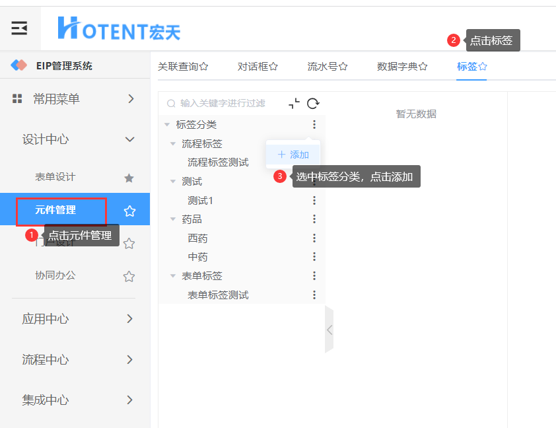Click the hamburger menu collapse icon
Image resolution: width=556 pixels, height=428 pixels.
click(x=19, y=28)
